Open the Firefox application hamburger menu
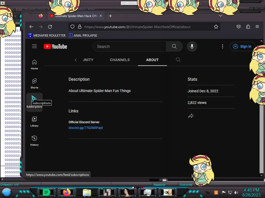 coord(257,27)
